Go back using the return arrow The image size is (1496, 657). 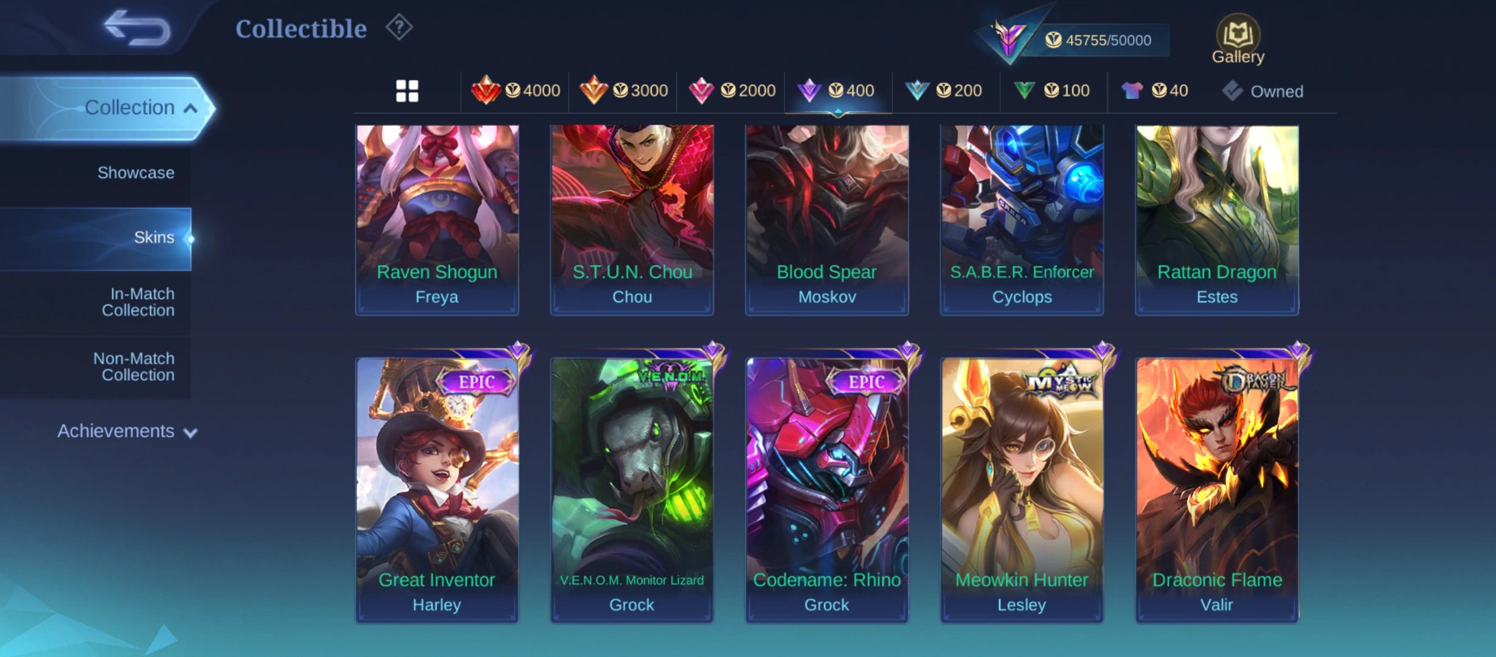[x=137, y=28]
